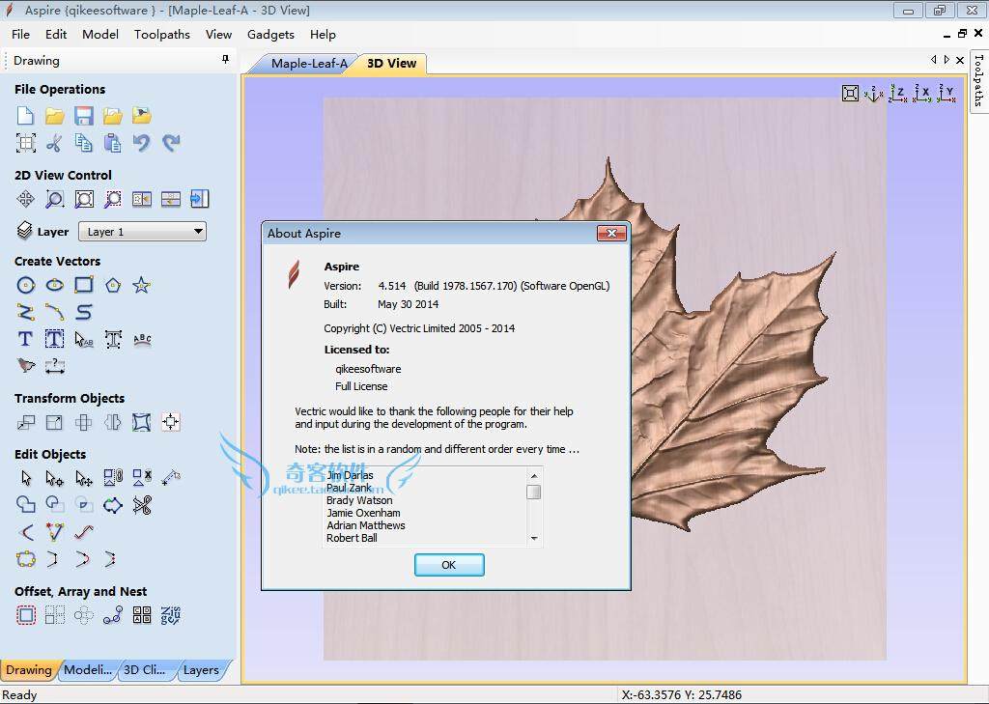Switch to the 3D Clipart bottom tab
989x704 pixels.
click(145, 670)
